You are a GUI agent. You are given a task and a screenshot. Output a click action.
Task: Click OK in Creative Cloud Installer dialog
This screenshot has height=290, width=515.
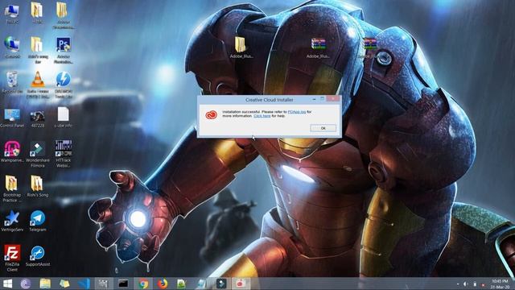coord(323,128)
